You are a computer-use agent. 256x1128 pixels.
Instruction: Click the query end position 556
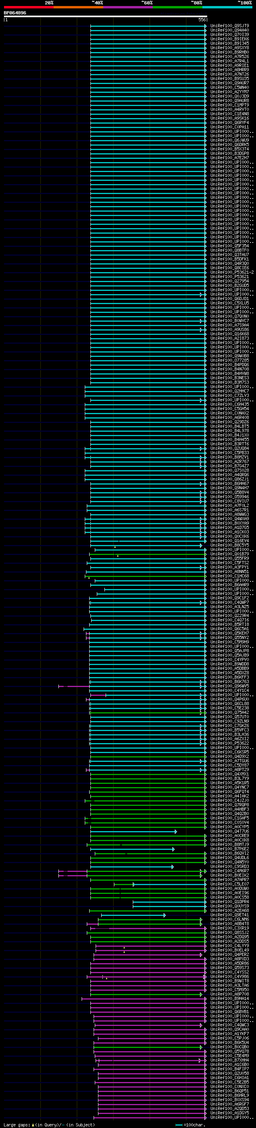202,20
